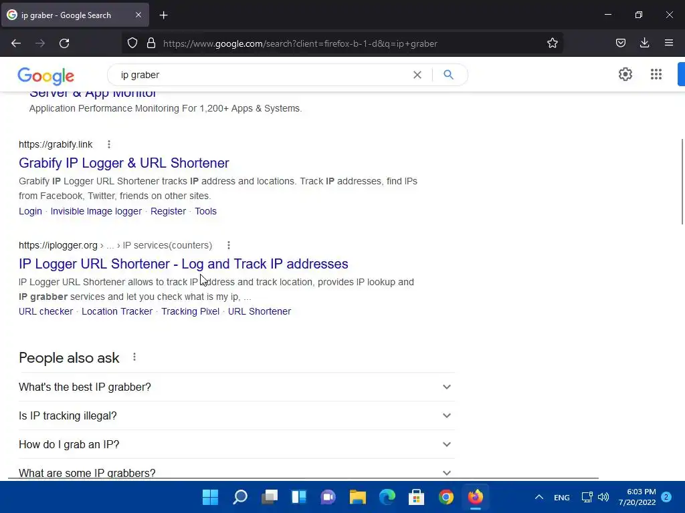Open volume control in tray
685x513 pixels.
coord(603,497)
